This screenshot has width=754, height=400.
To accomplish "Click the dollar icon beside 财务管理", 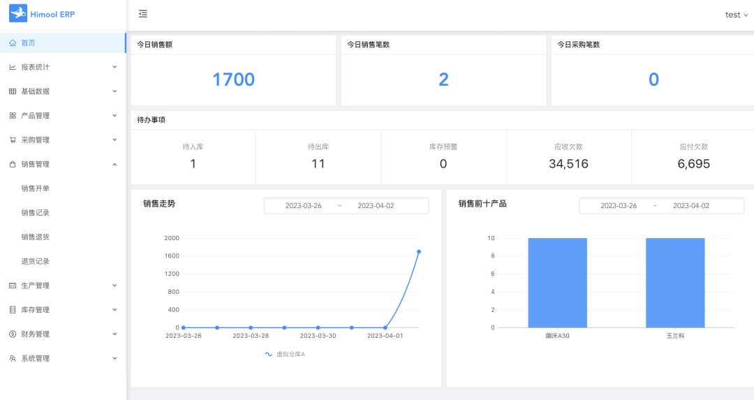I will 13,334.
